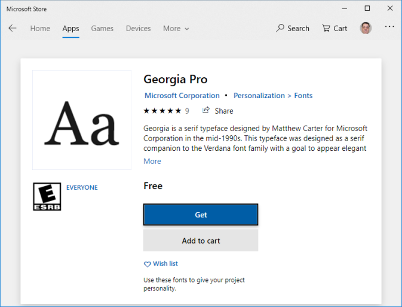This screenshot has height=307, width=402.
Task: Click the Wish list heart icon
Action: tap(148, 264)
